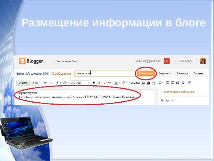The height and width of the screenshot is (161, 214).
Task: Toggle strikethrough formatting
Action: pos(110,83)
